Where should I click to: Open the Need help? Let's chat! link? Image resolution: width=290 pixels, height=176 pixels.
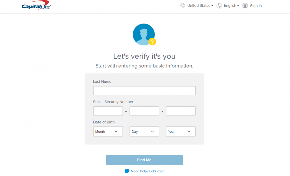(147, 171)
